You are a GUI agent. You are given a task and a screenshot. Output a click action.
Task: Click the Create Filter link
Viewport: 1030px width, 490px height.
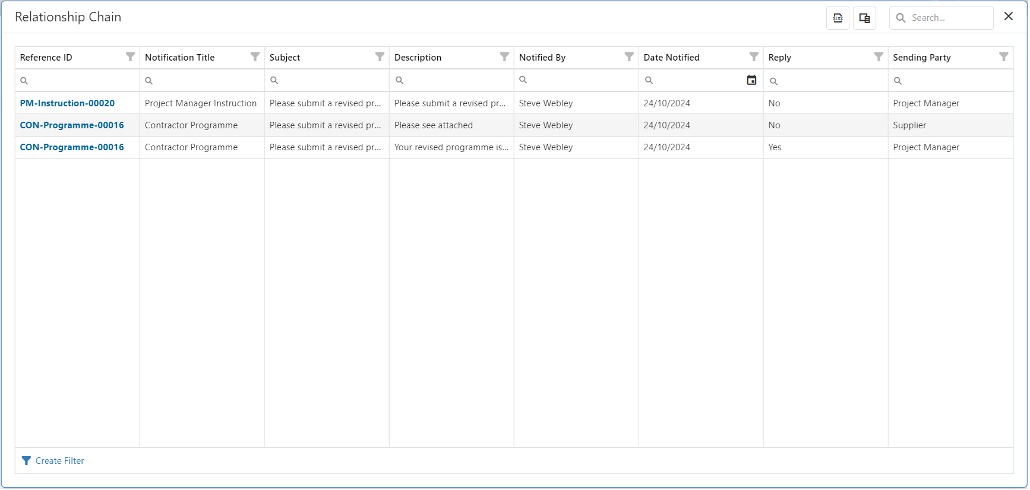click(x=59, y=461)
